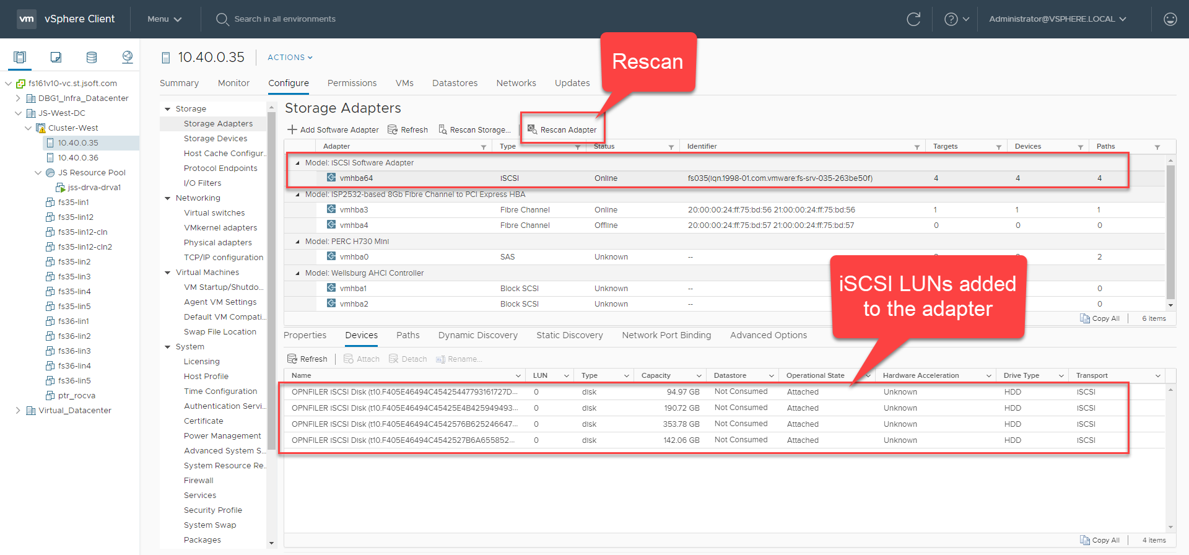Open the Storage inventory view icon

(92, 58)
